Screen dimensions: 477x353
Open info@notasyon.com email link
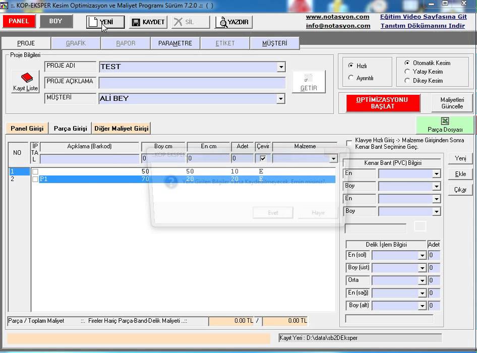(x=338, y=26)
